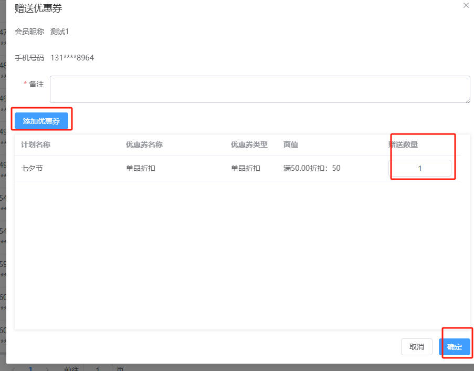Click into the 备注 remark text area
The width and height of the screenshot is (474, 371).
tap(259, 89)
